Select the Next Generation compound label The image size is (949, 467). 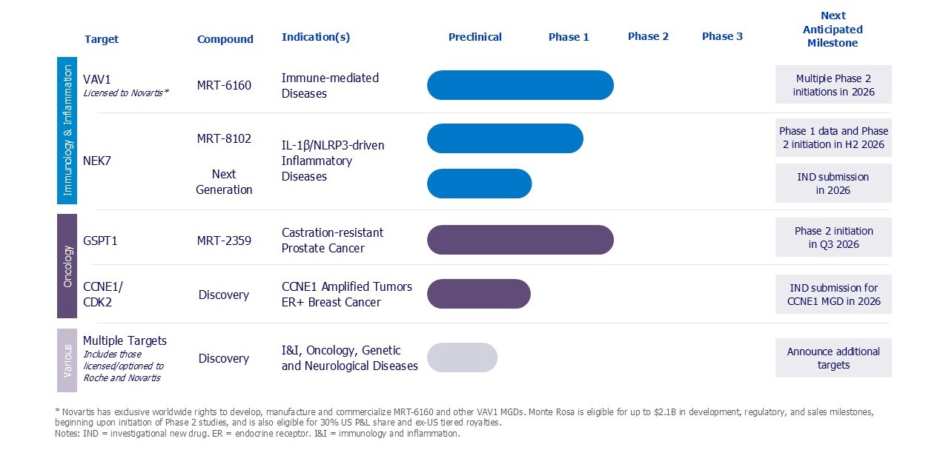tap(224, 182)
